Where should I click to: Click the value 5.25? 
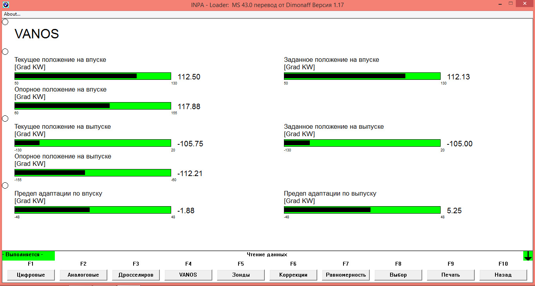[454, 211]
